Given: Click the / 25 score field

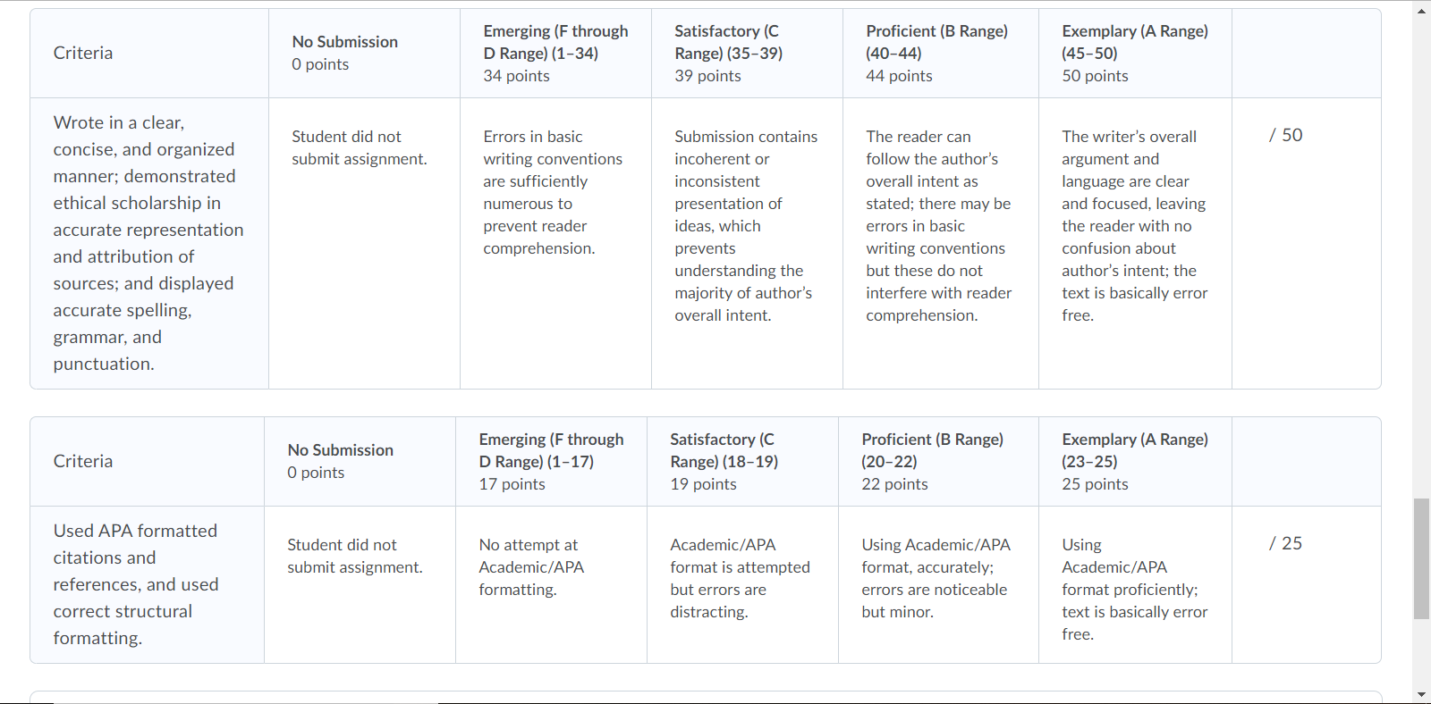Looking at the screenshot, I should coord(1285,543).
